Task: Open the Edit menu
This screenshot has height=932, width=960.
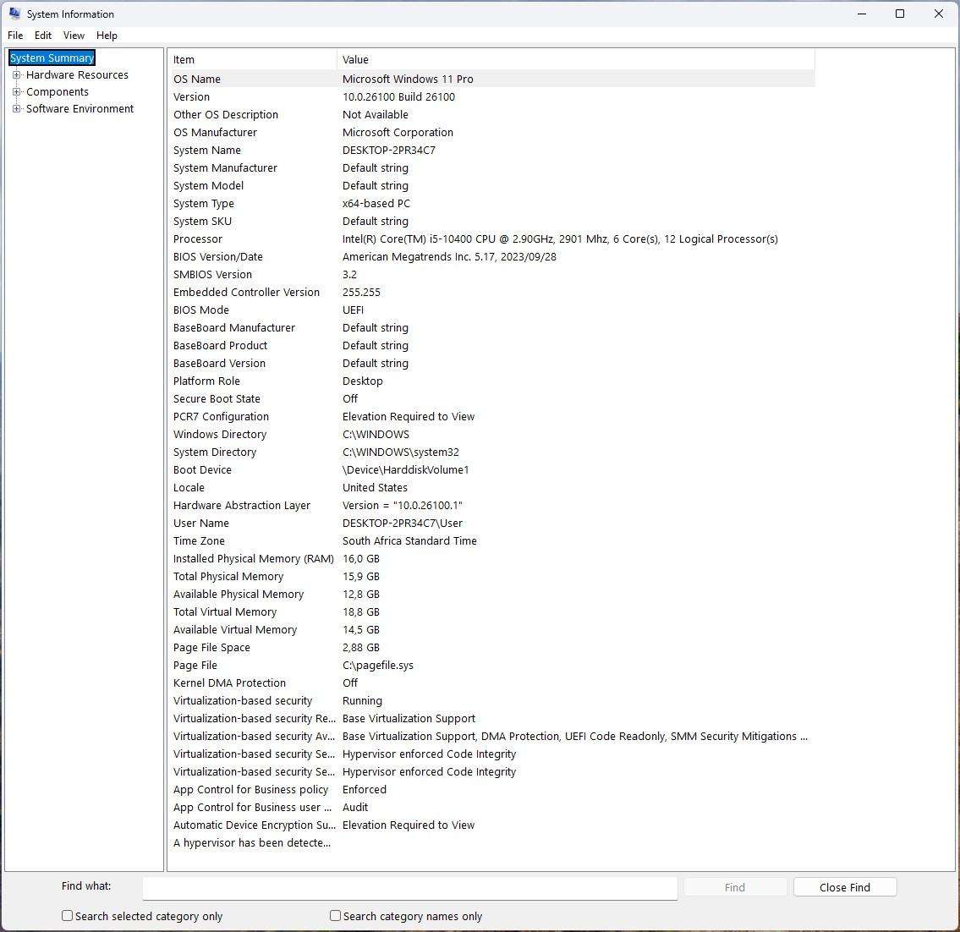Action: [43, 36]
